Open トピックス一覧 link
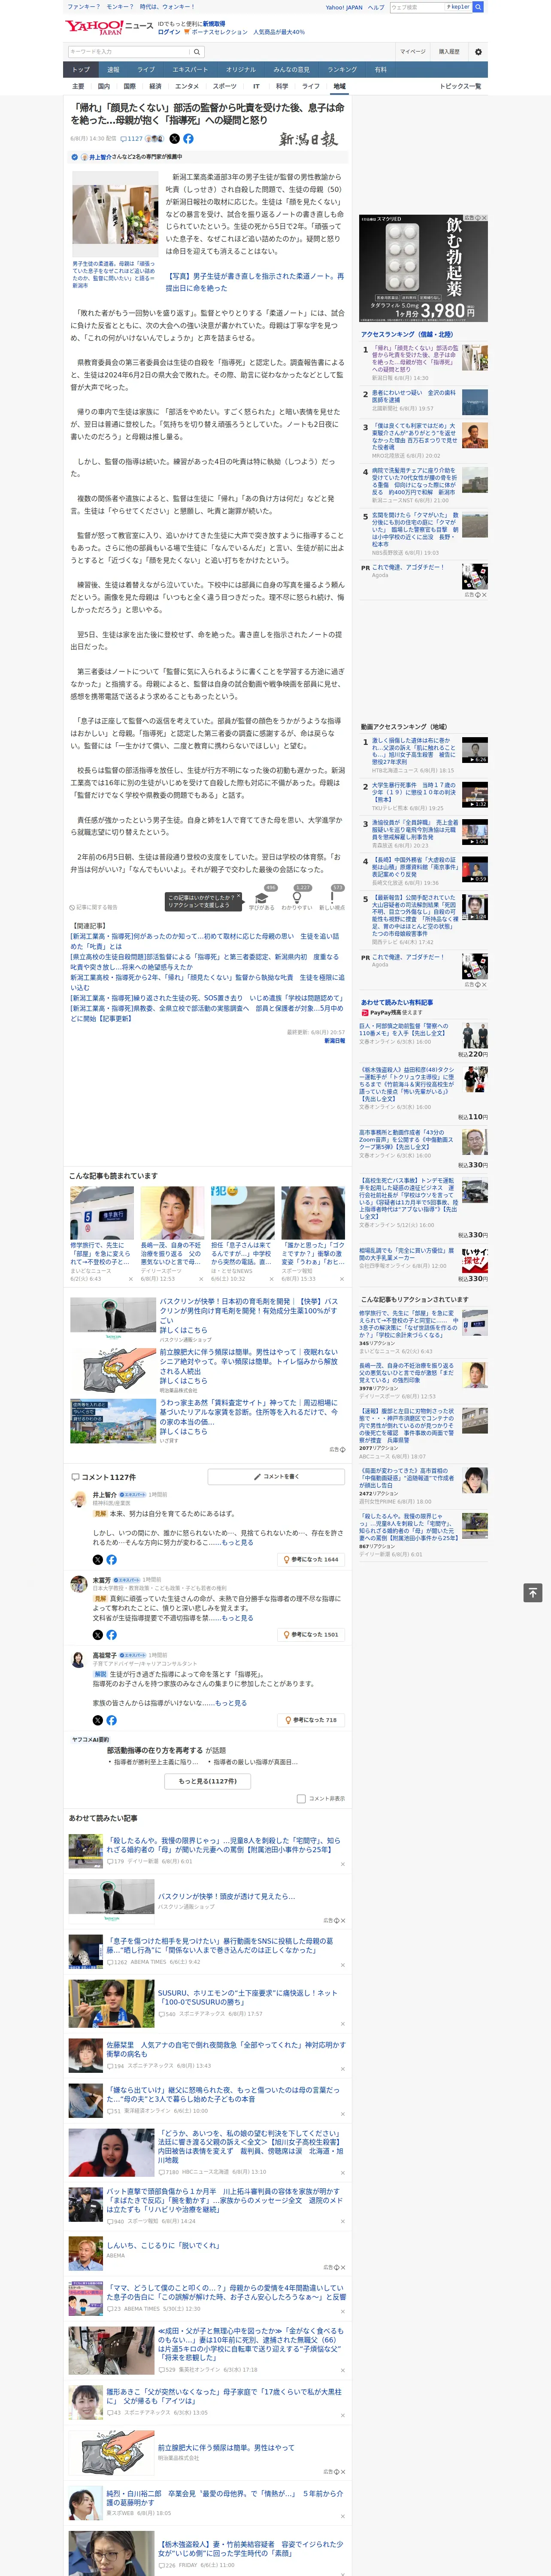The image size is (551, 2576). click(x=460, y=86)
